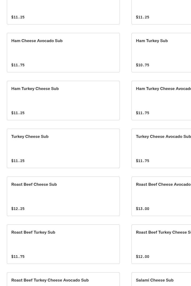
Task: Open Roast Beef Cheese Avocado item
Action: pos(161,196)
